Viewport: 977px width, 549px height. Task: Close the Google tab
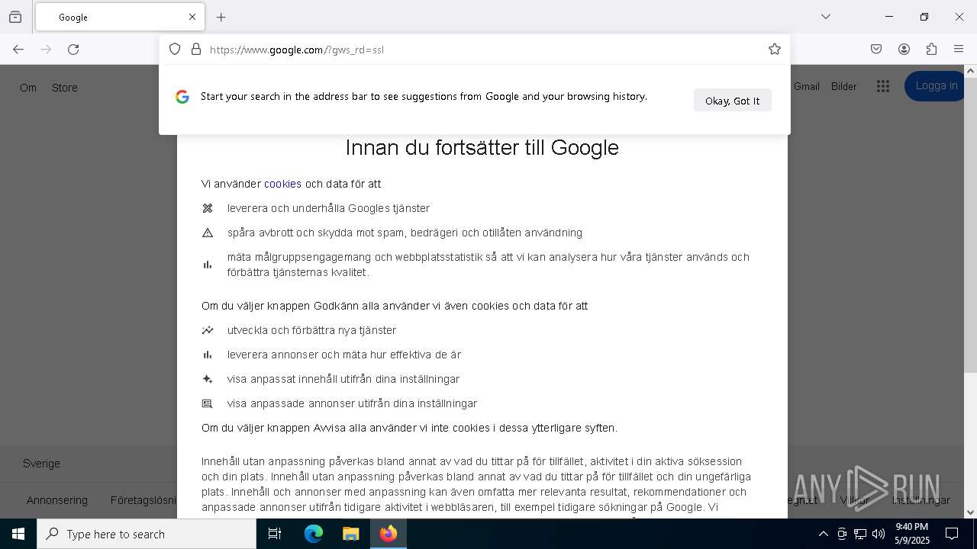(192, 17)
